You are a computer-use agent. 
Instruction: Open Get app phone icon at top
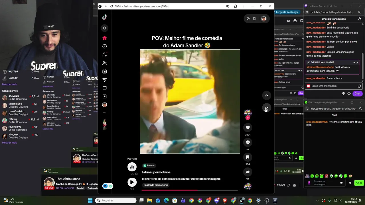254,19
